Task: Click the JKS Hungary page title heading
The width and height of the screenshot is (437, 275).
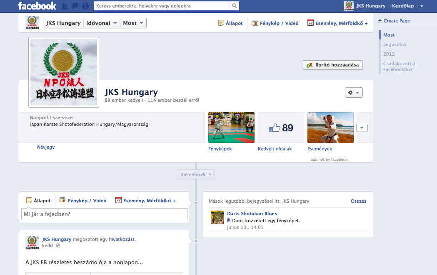Action: click(131, 92)
